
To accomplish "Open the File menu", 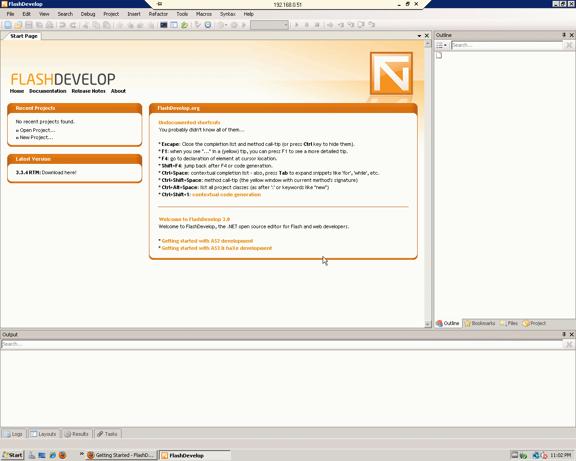I will (10, 14).
